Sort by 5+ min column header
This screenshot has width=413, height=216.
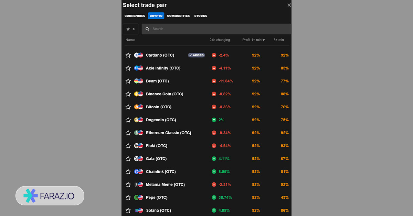point(278,40)
